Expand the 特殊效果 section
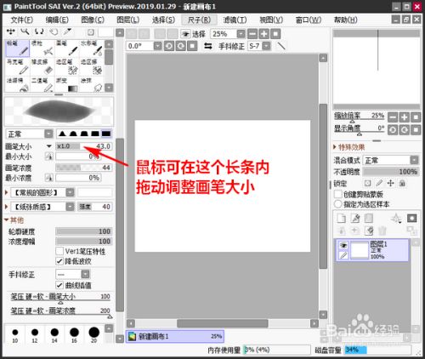 pyautogui.click(x=335, y=147)
